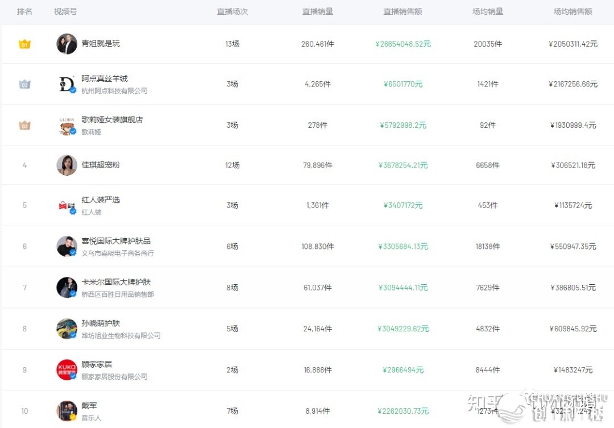Sort by 直播场次 column header
Image resolution: width=614 pixels, height=428 pixels.
[x=232, y=12]
